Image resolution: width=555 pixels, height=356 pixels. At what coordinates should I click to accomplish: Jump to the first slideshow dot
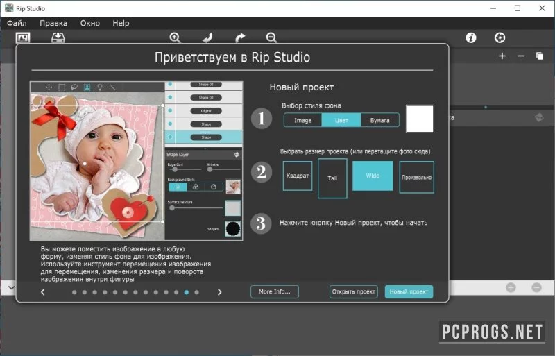(74, 292)
